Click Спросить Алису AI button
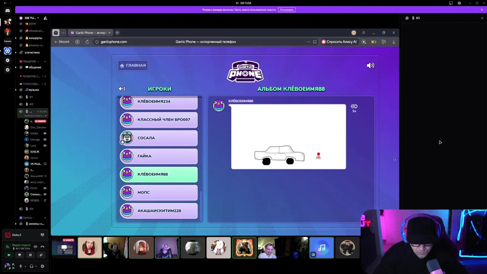 pos(339,42)
